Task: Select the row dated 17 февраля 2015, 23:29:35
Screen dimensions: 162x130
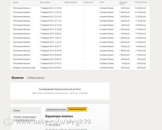Action: tap(80, 12)
